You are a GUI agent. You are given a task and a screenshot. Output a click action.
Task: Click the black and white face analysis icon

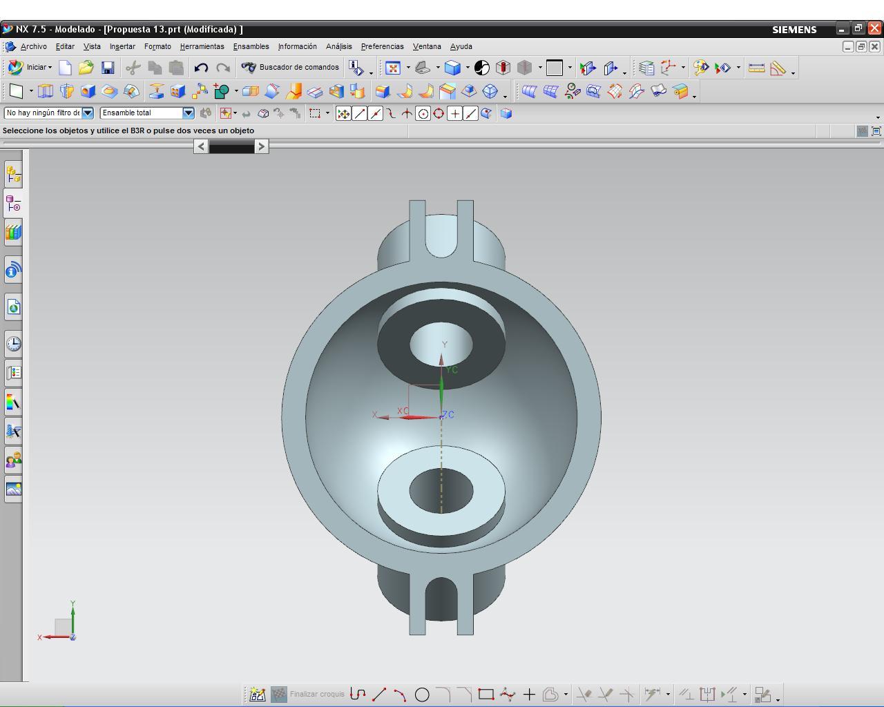coord(482,68)
